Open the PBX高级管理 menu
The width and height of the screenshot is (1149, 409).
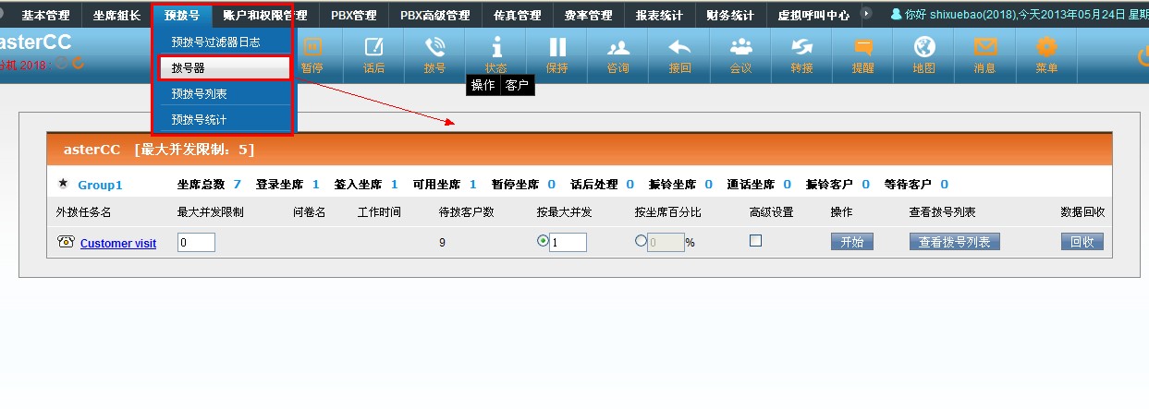coord(434,15)
